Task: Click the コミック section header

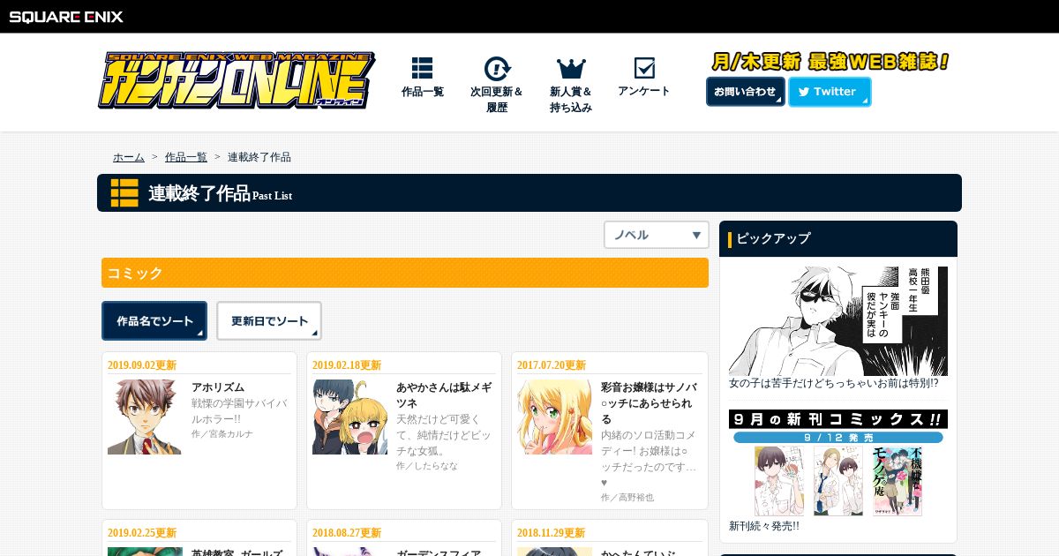Action: click(405, 273)
